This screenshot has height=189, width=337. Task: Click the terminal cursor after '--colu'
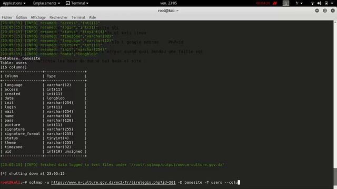239,182
